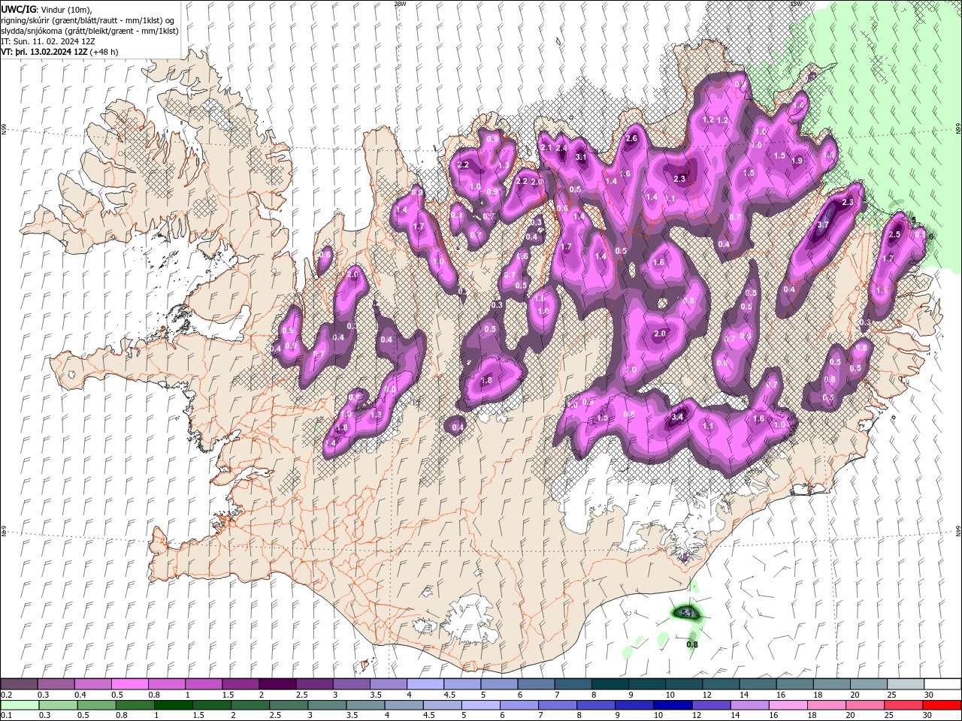Pick the bright red swatch ending the lower legend row
Screen dimensions: 962x721
click(942, 705)
